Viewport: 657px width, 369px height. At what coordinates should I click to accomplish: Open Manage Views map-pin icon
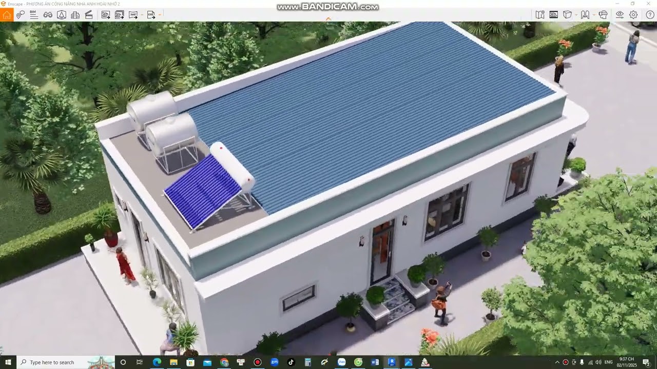[x=21, y=15]
